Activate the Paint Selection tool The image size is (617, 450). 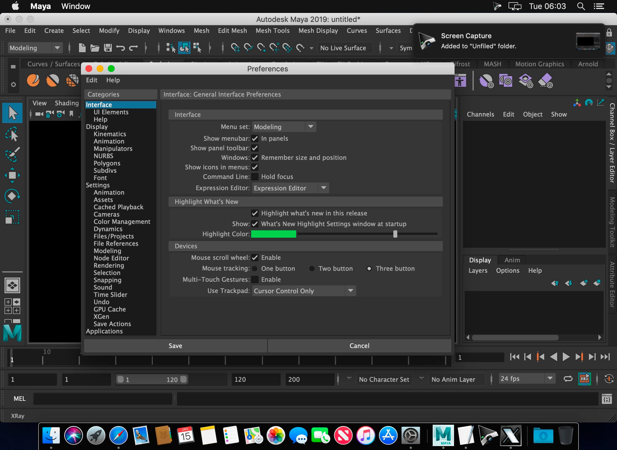click(12, 154)
